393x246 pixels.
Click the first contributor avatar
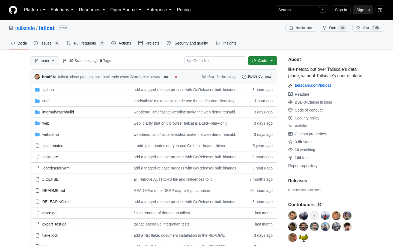[293, 216]
